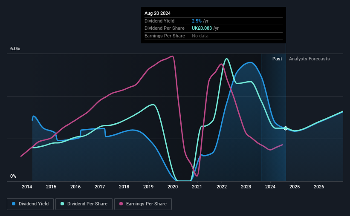The height and width of the screenshot is (216, 350).
Task: Click the No data earnings value
Action: 200,36
